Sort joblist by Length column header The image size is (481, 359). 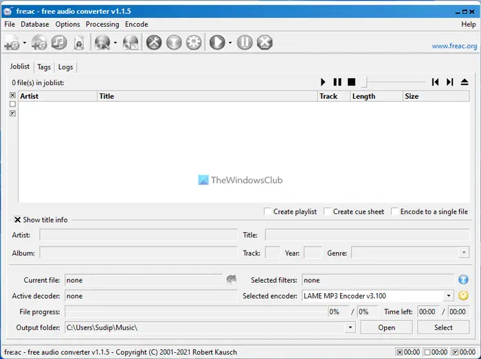[x=377, y=96]
